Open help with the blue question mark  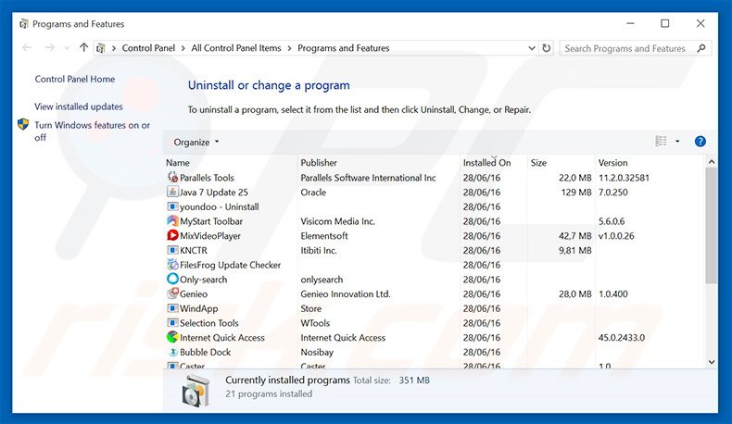click(700, 142)
